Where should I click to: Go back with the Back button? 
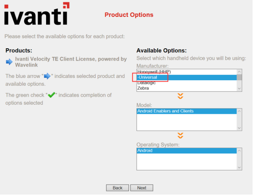click(118, 188)
